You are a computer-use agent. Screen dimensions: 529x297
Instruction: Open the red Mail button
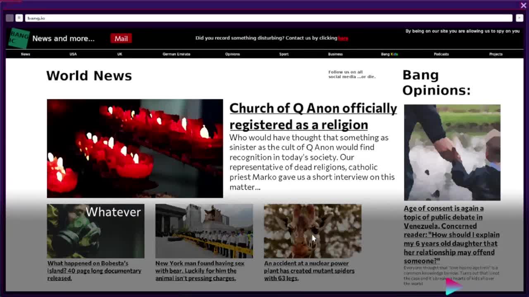[121, 38]
